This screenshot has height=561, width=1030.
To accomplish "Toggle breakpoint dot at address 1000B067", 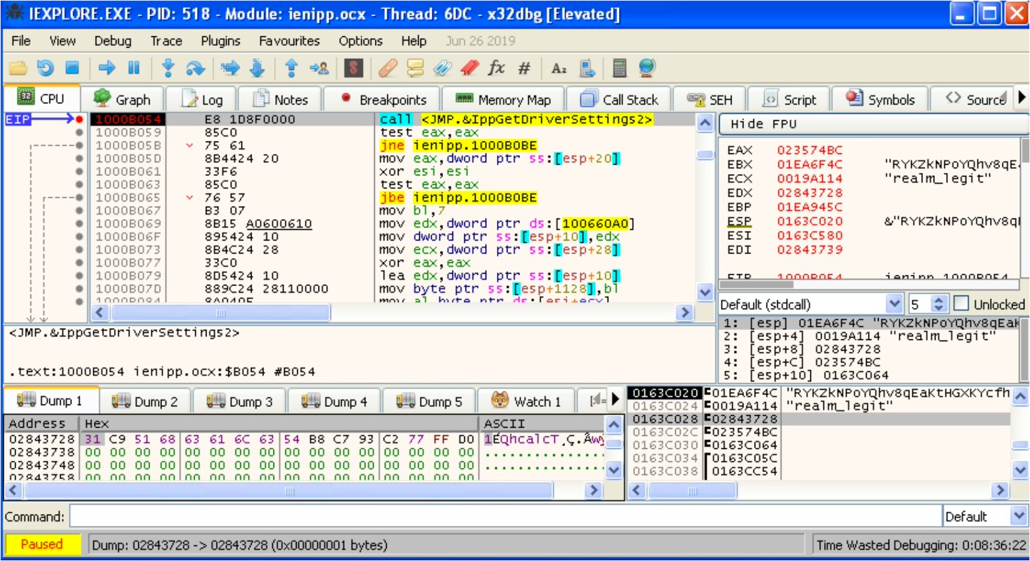I will pos(79,210).
